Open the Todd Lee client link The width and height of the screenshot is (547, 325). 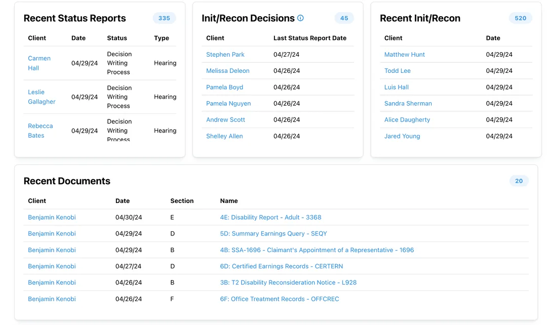coord(398,70)
